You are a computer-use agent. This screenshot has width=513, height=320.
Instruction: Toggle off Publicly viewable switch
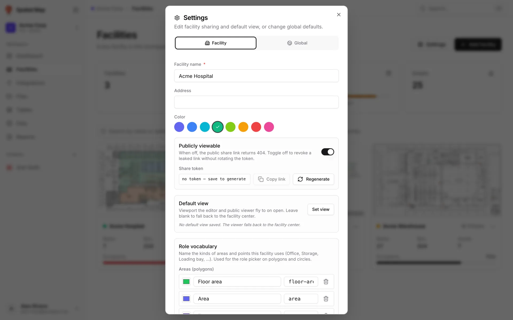pyautogui.click(x=328, y=152)
